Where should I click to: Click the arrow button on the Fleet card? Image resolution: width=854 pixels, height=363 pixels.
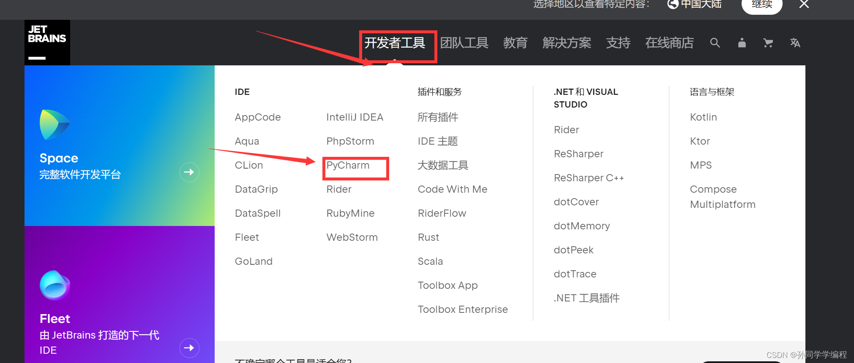tap(189, 348)
